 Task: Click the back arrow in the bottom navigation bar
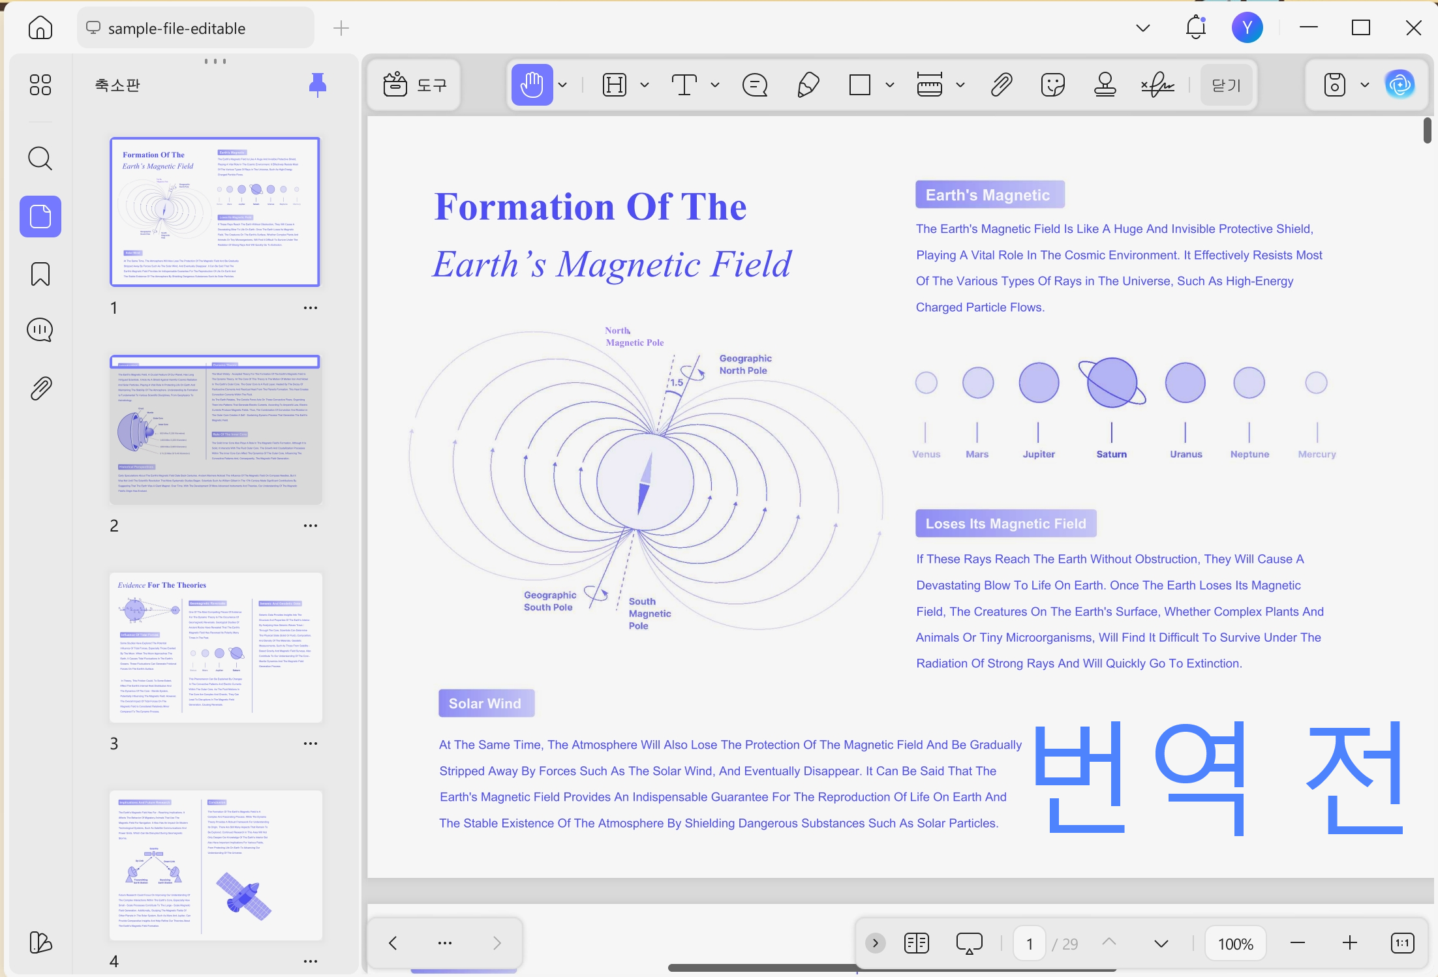tap(393, 943)
